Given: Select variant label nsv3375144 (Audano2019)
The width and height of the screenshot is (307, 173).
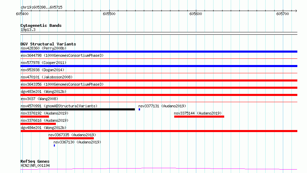Looking at the screenshot, I should 198,113.
